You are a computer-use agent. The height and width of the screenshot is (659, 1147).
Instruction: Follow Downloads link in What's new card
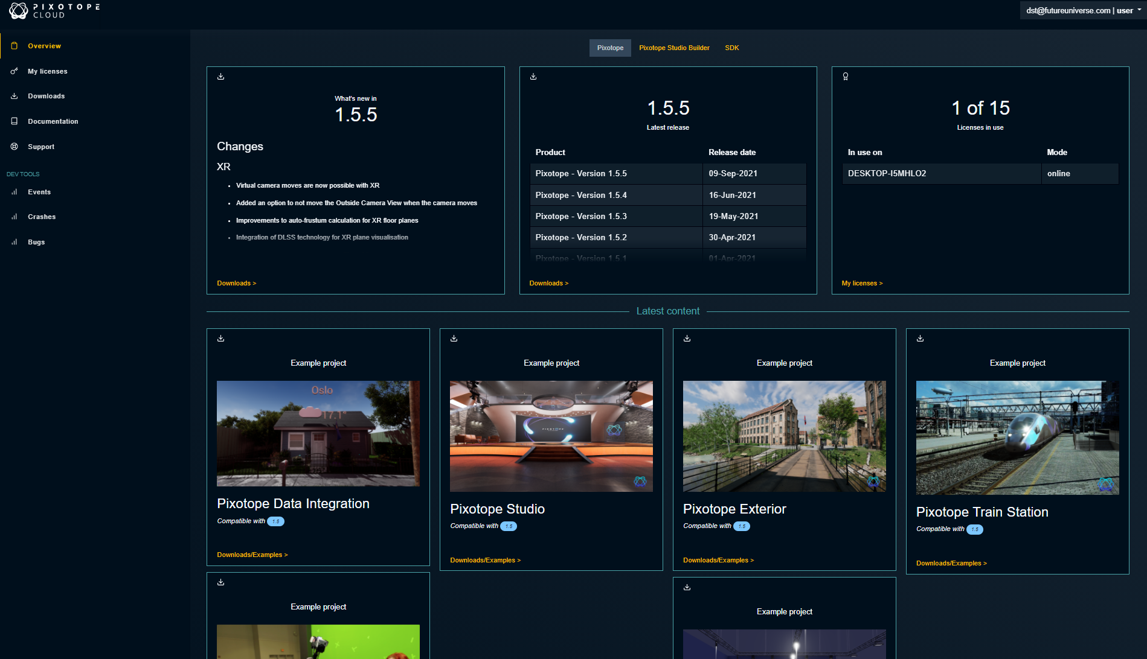tap(237, 283)
